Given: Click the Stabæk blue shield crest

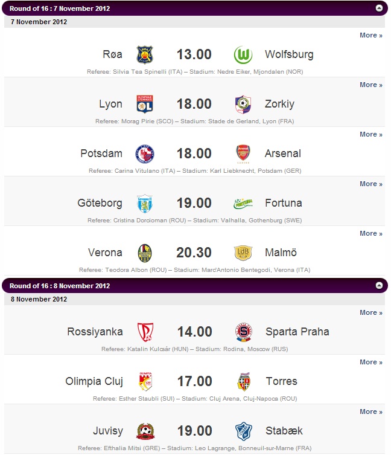Looking at the screenshot, I should [x=243, y=431].
